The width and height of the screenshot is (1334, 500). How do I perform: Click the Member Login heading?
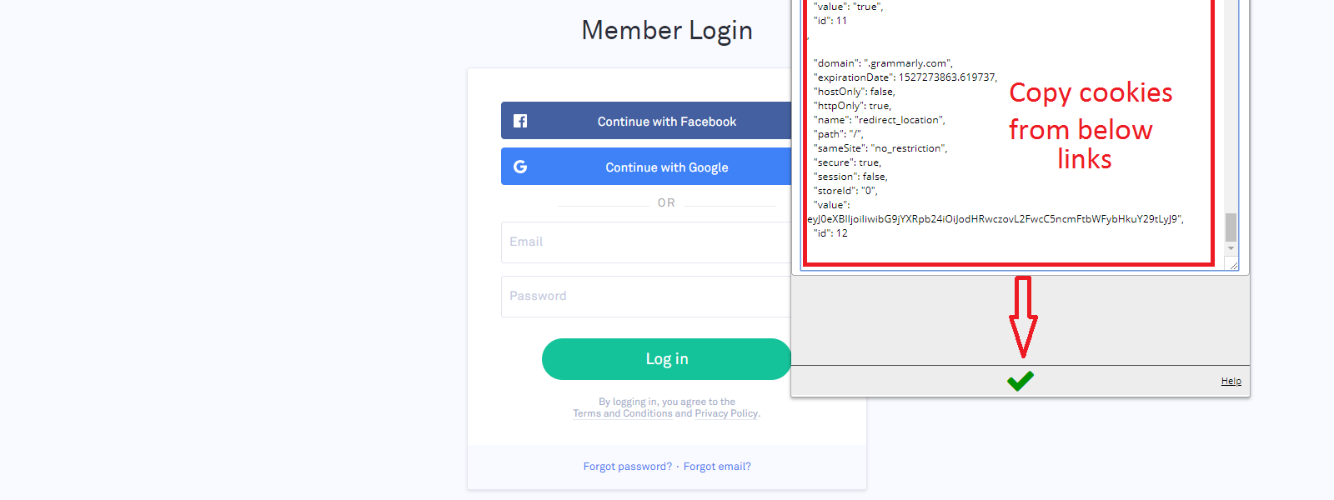point(667,31)
